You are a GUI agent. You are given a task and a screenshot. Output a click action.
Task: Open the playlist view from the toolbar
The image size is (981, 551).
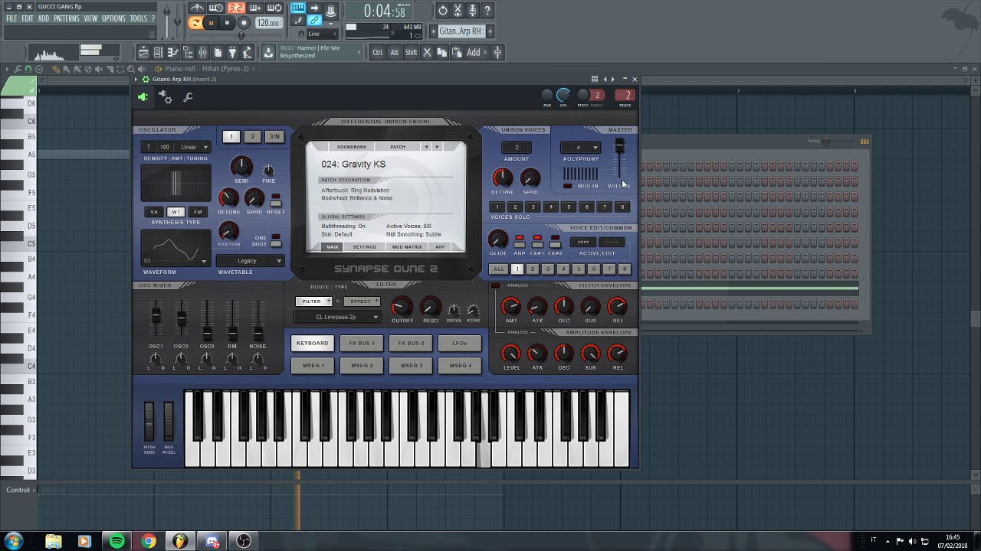tap(144, 52)
